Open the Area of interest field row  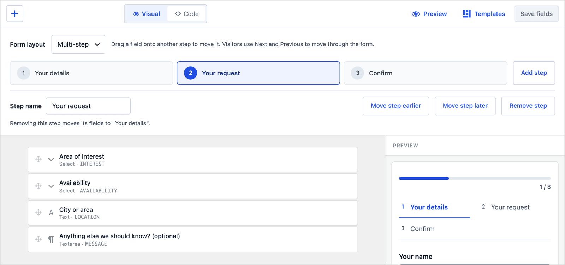pyautogui.click(x=193, y=160)
